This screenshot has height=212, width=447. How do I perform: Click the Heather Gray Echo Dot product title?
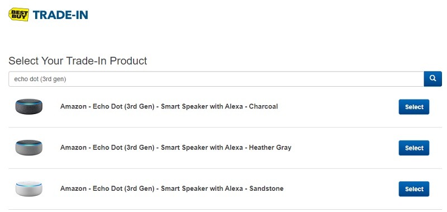175,148
